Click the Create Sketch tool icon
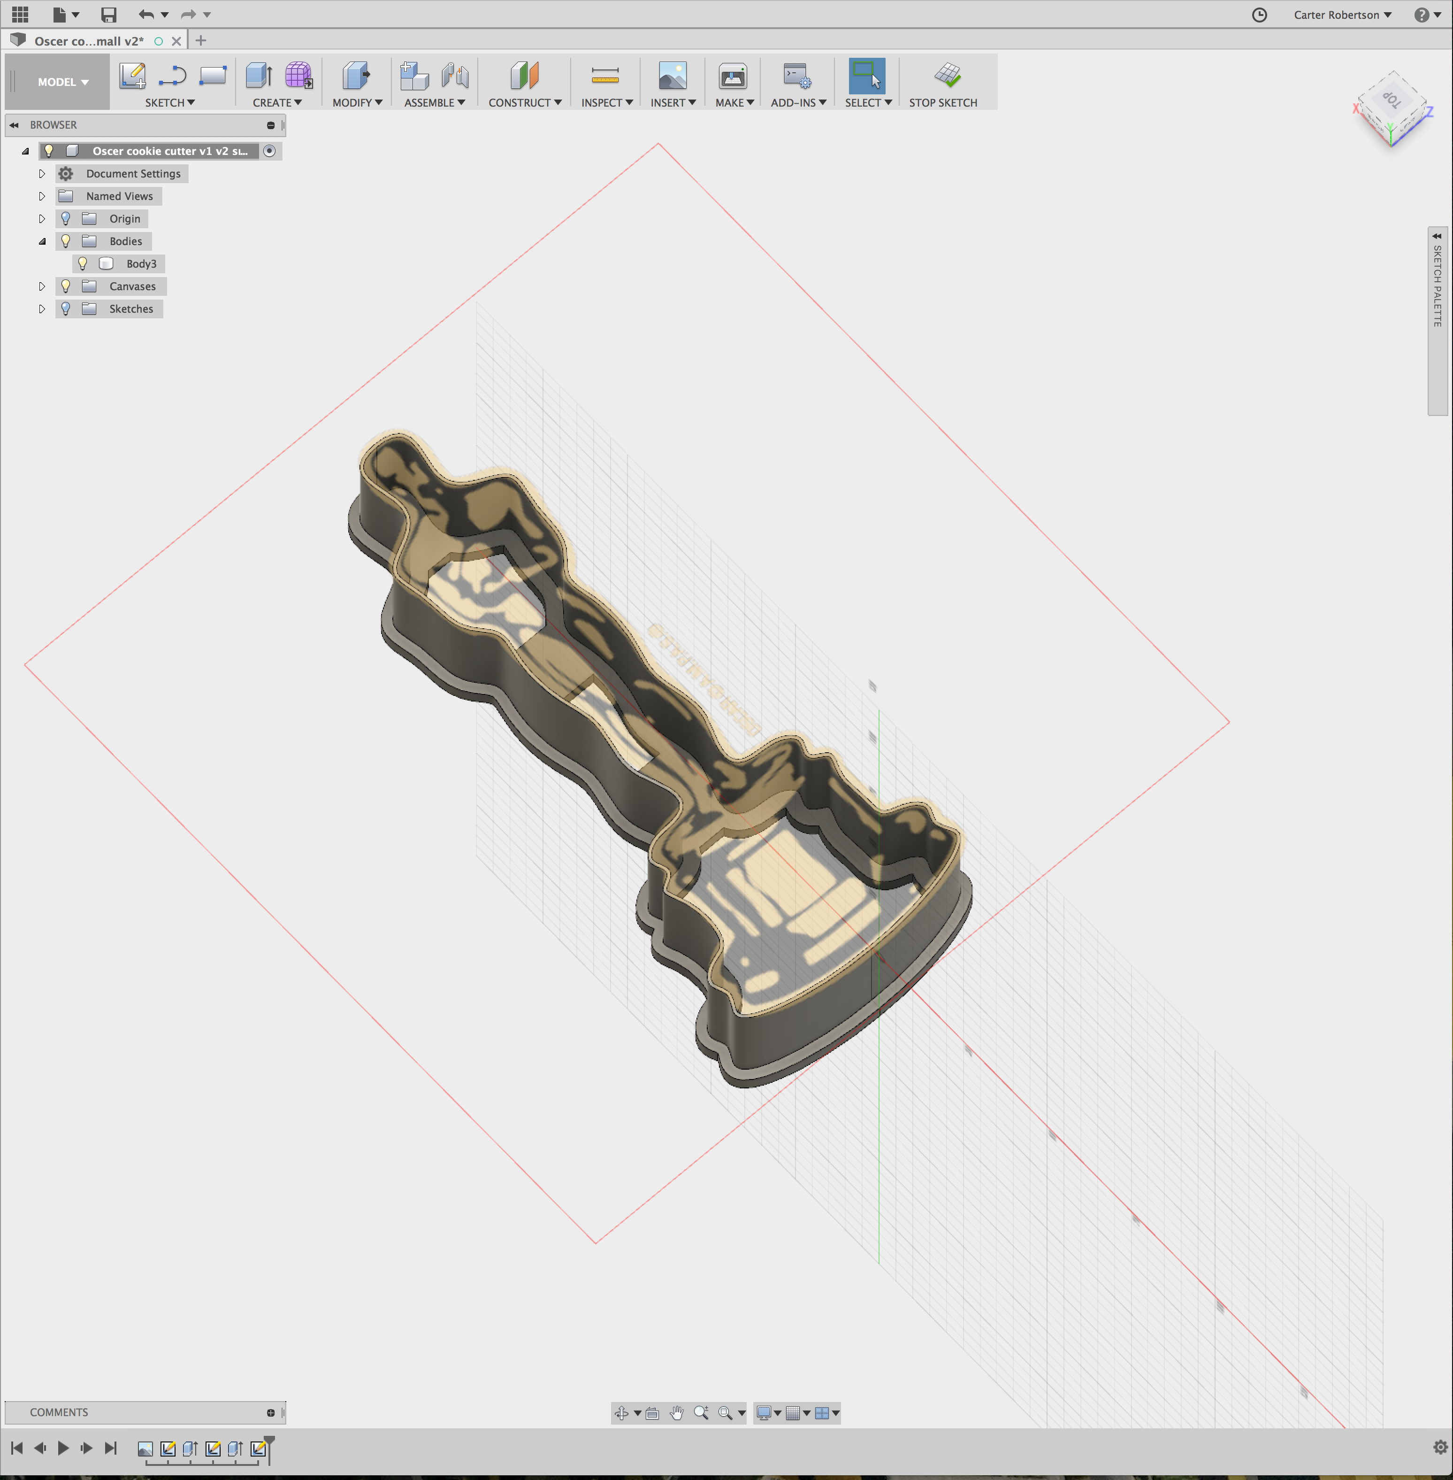 pos(133,76)
